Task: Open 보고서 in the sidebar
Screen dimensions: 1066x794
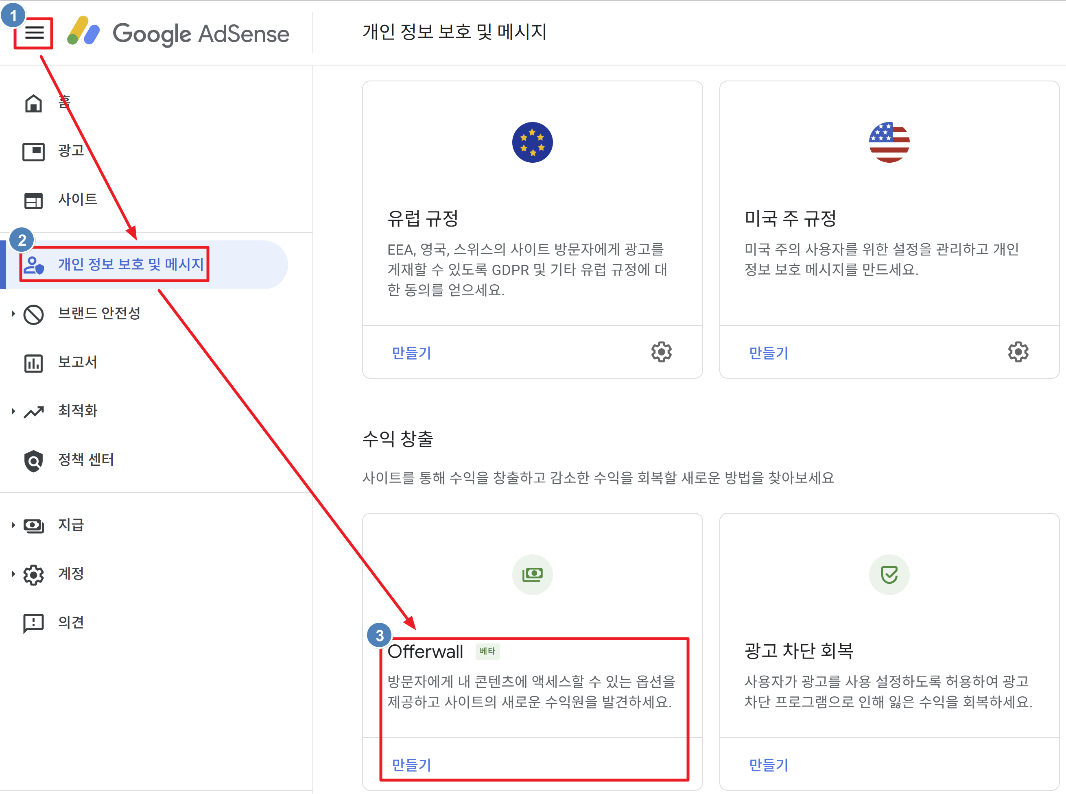Action: pos(78,362)
